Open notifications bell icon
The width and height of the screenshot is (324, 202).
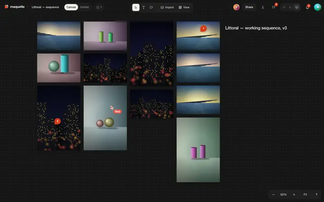pyautogui.click(x=307, y=8)
